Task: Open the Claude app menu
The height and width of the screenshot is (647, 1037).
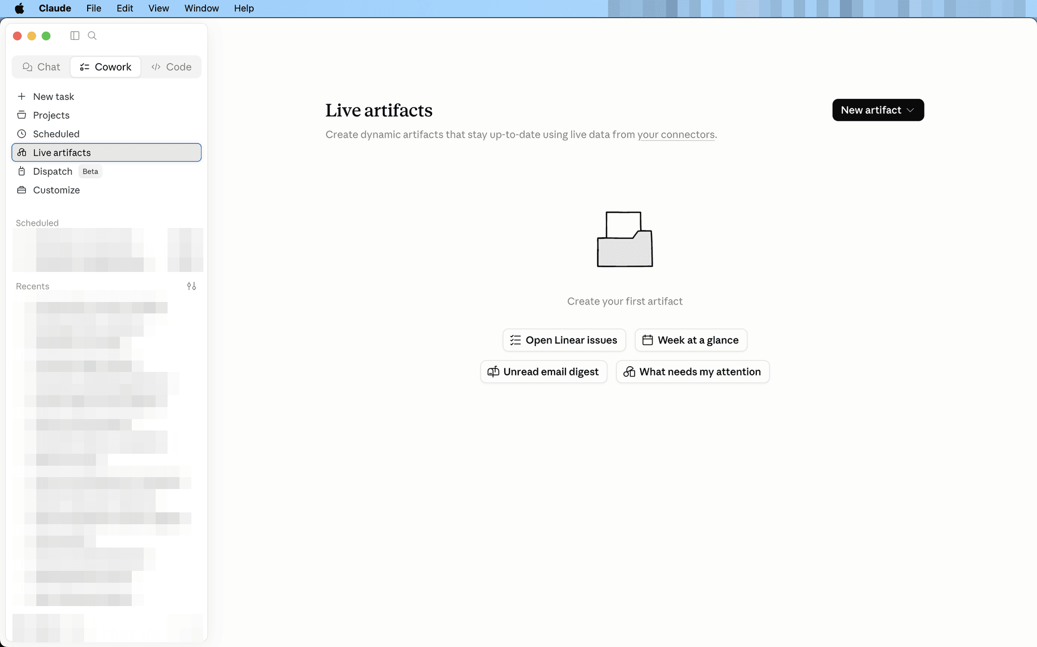Action: [55, 8]
